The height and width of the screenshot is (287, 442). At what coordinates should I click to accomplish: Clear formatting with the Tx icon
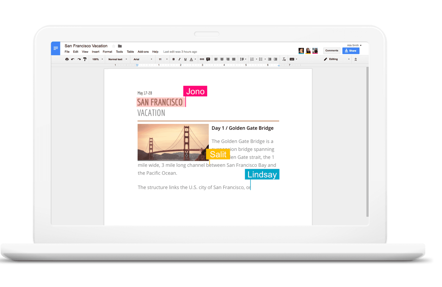point(284,59)
